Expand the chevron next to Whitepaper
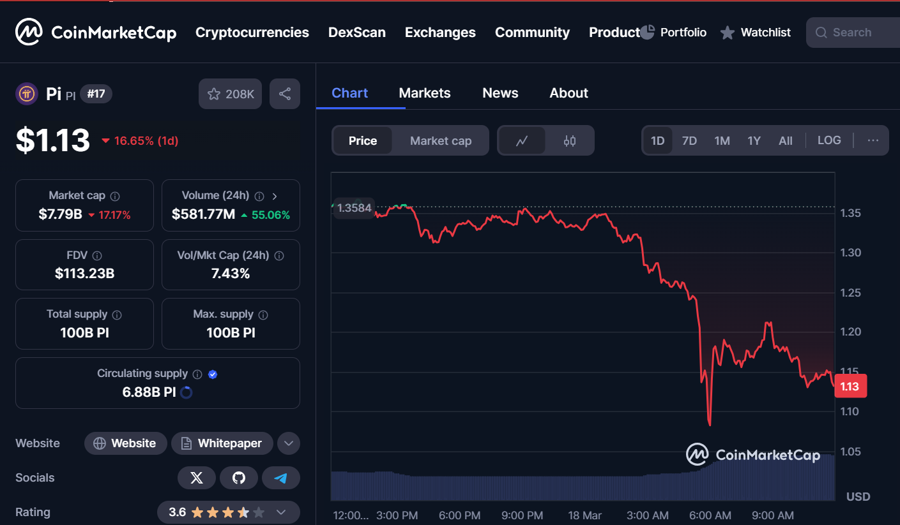Screen dimensions: 900x525 288,443
